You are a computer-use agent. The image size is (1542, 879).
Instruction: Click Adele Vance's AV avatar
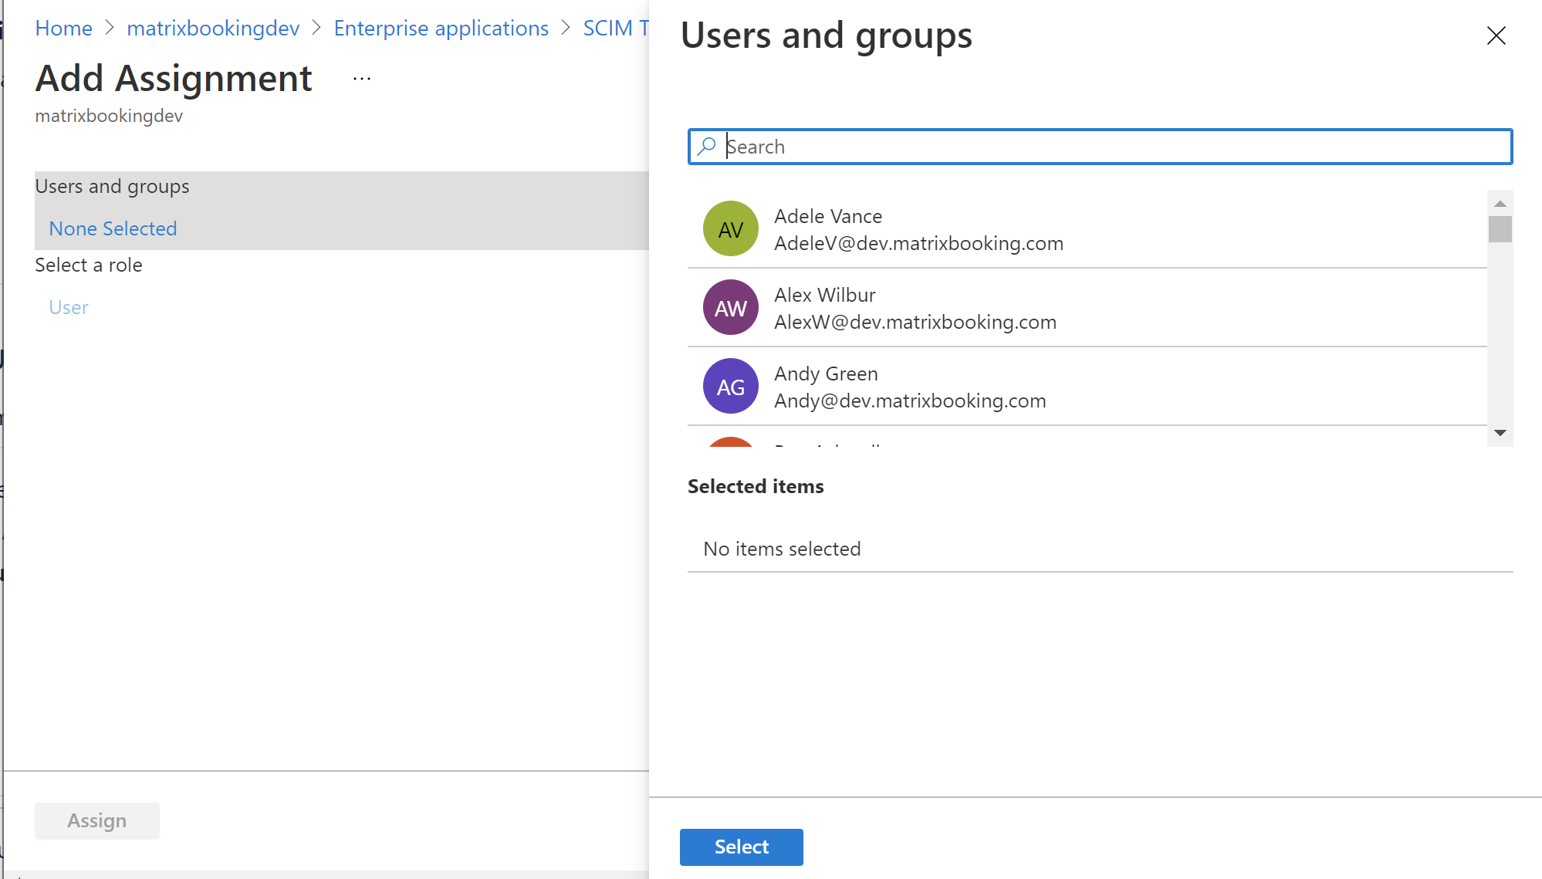(730, 229)
